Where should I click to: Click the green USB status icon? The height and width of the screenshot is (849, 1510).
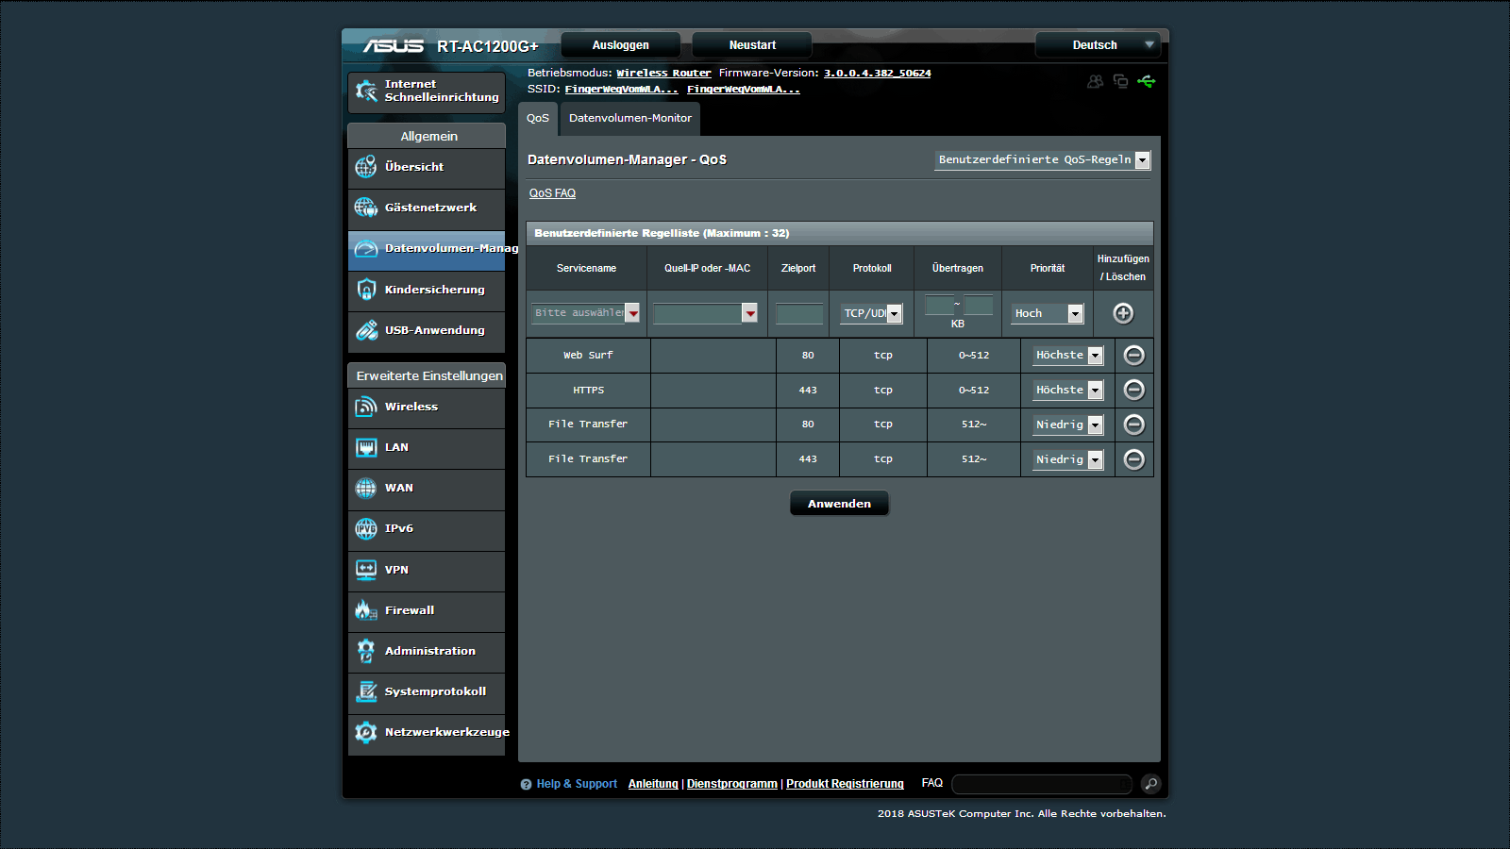click(x=1146, y=81)
